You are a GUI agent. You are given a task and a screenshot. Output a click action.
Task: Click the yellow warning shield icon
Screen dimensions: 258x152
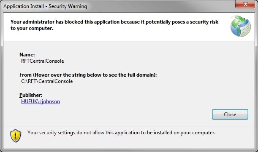16,136
